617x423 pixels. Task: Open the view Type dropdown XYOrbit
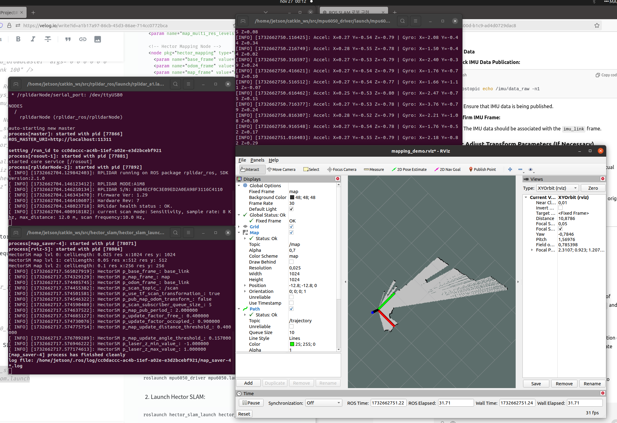(x=557, y=188)
